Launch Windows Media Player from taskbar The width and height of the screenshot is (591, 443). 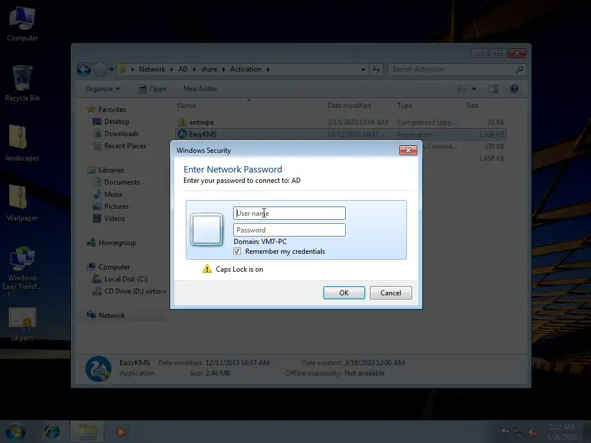coord(121,431)
